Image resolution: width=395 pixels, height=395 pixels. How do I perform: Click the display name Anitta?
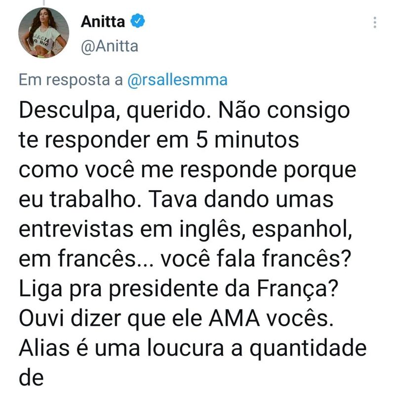click(103, 22)
